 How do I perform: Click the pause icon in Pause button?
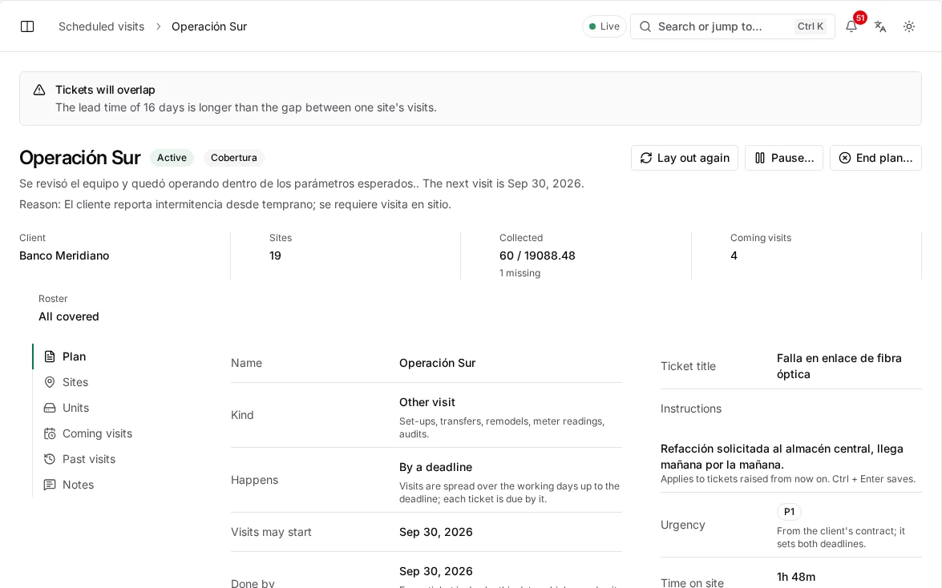760,158
